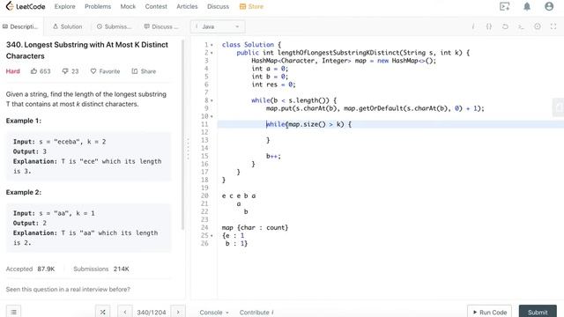Screen dimensions: 564x317
Task: Go to Problems in top navigation
Action: tap(98, 6)
